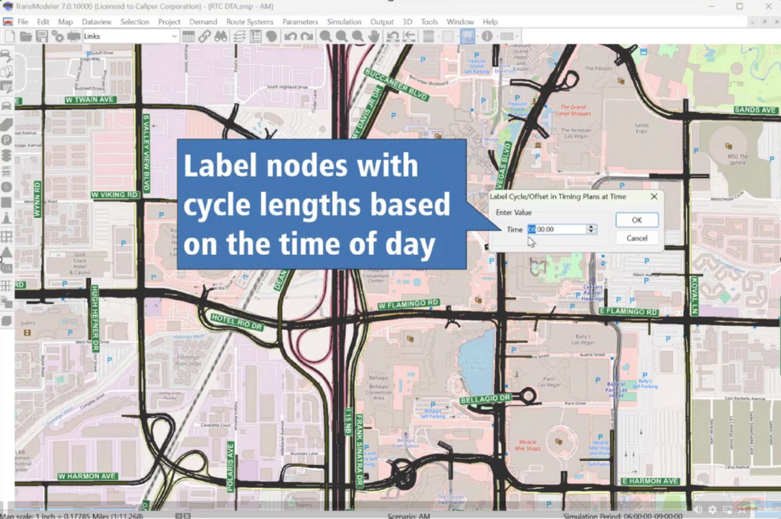Select the Zoom Out magnifier tool
The height and width of the screenshot is (519, 781).
click(x=341, y=36)
